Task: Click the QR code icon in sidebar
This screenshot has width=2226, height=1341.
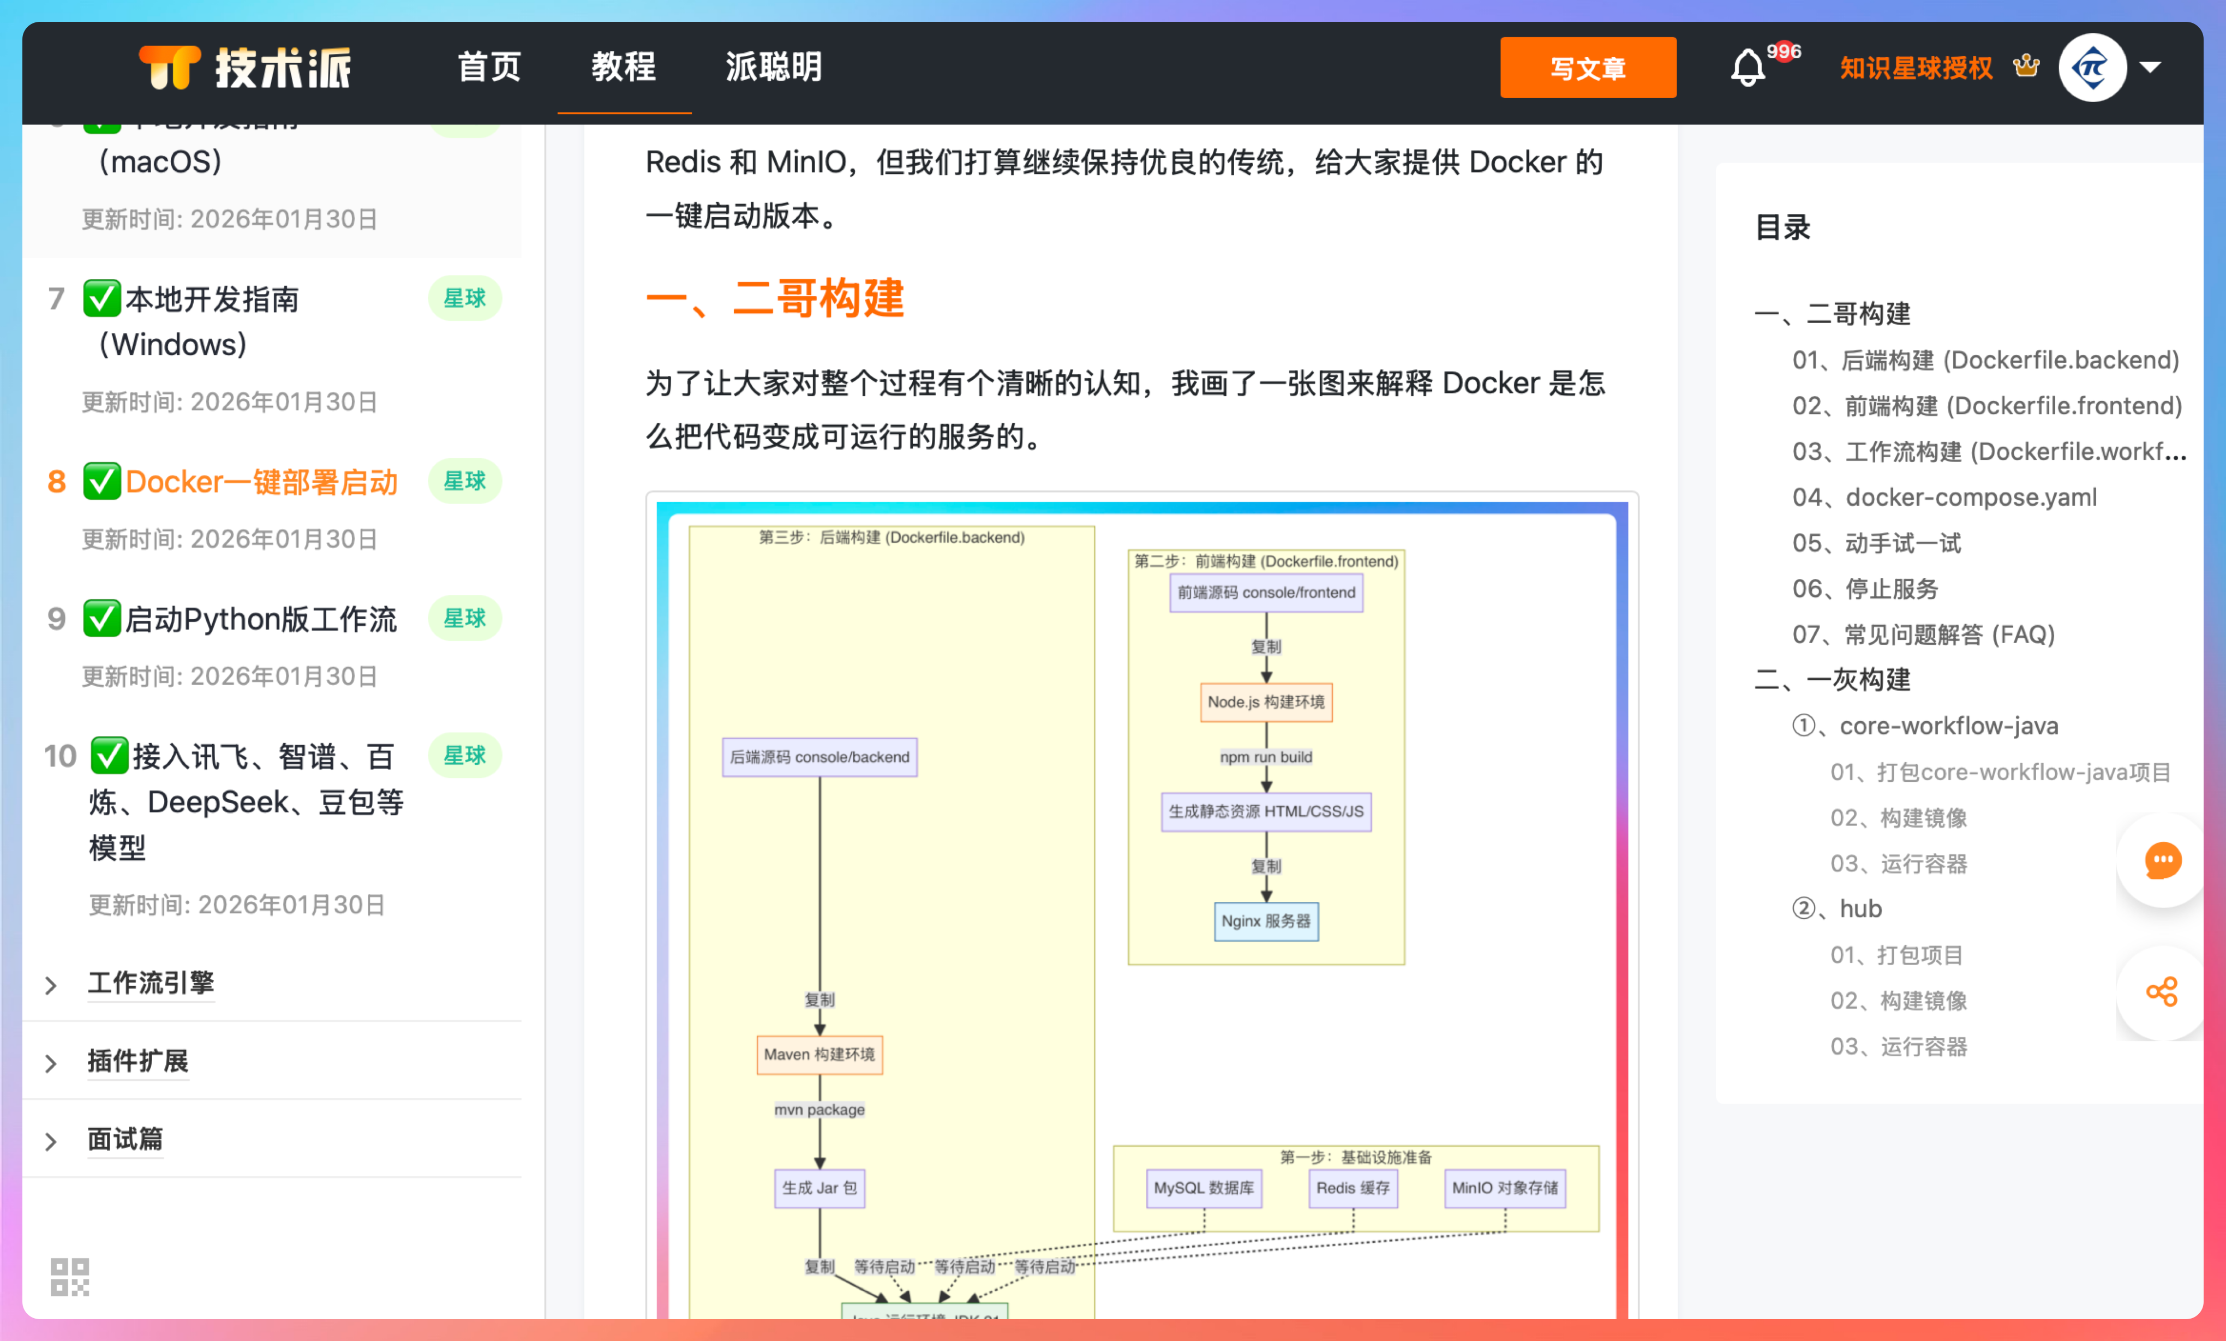Action: coord(70,1277)
